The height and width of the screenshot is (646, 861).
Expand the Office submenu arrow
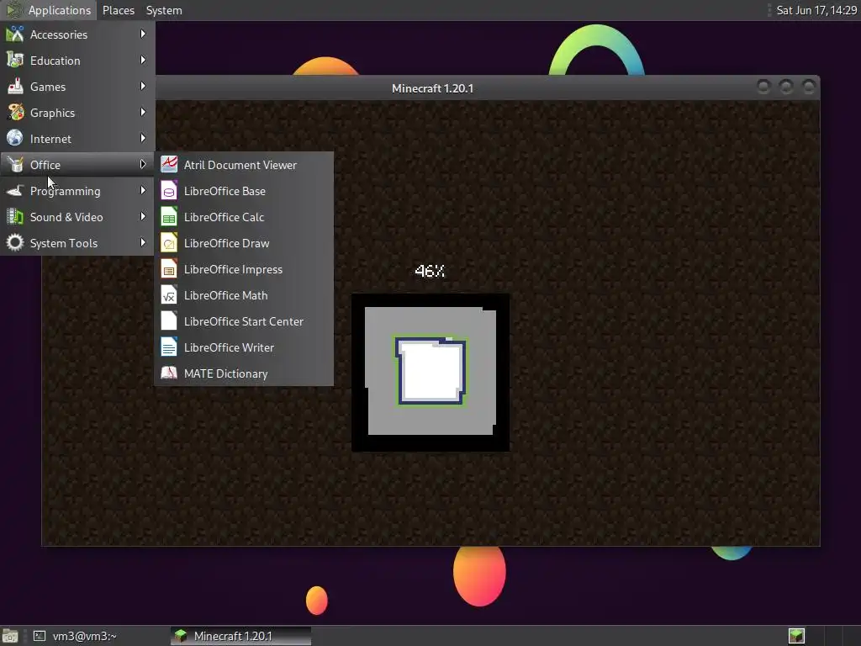point(143,164)
